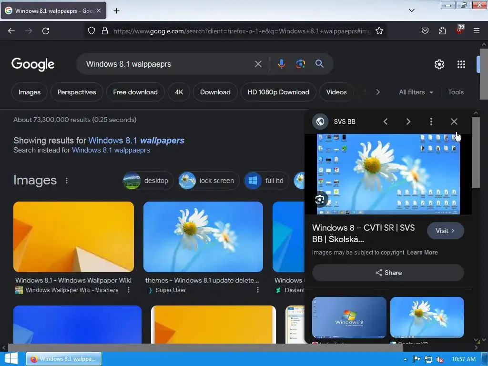Open the related Windows 8 logo thumbnail

click(349, 317)
